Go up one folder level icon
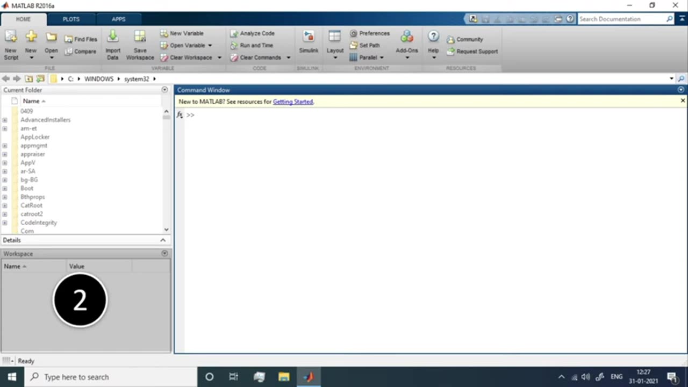This screenshot has width=688, height=387. click(28, 78)
